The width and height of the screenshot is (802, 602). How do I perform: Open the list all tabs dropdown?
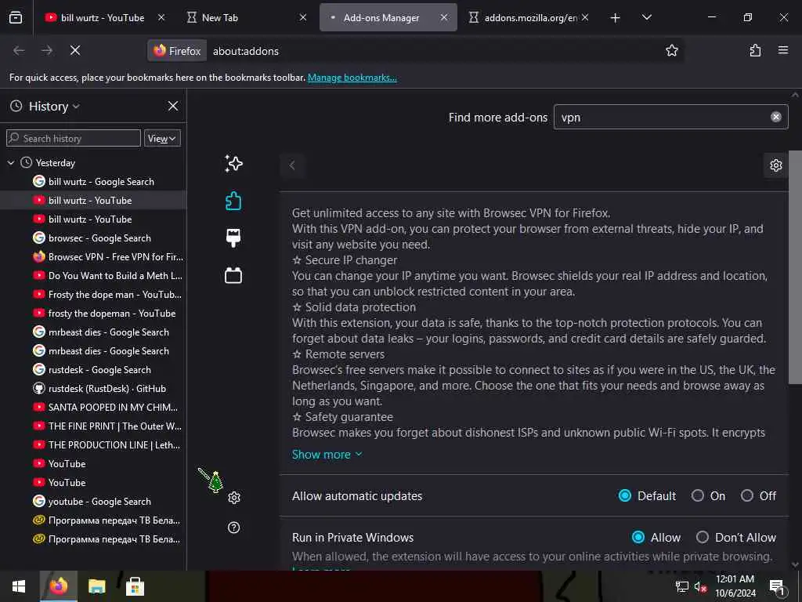(x=646, y=18)
